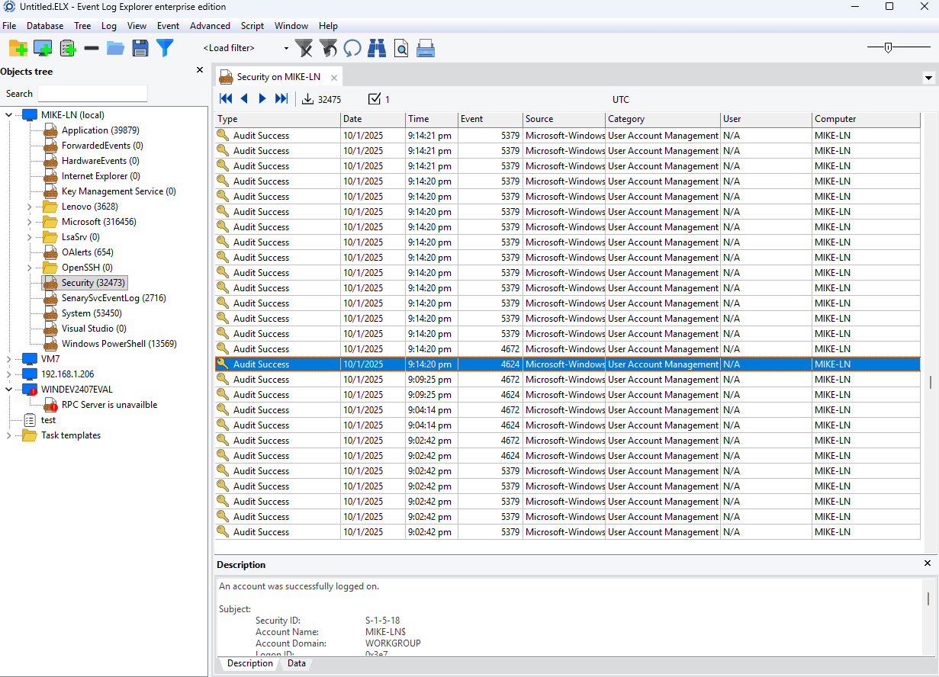The height and width of the screenshot is (677, 939).
Task: Select the Application log in tree
Action: [99, 130]
